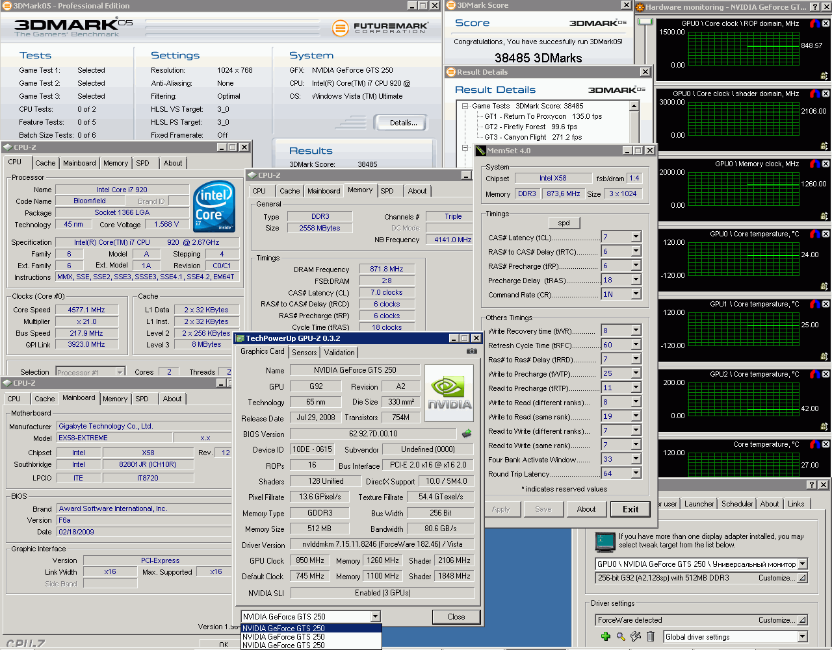Open RAS# to CAS# Delay (tRTC) dropdown
The width and height of the screenshot is (832, 650).
tap(636, 251)
